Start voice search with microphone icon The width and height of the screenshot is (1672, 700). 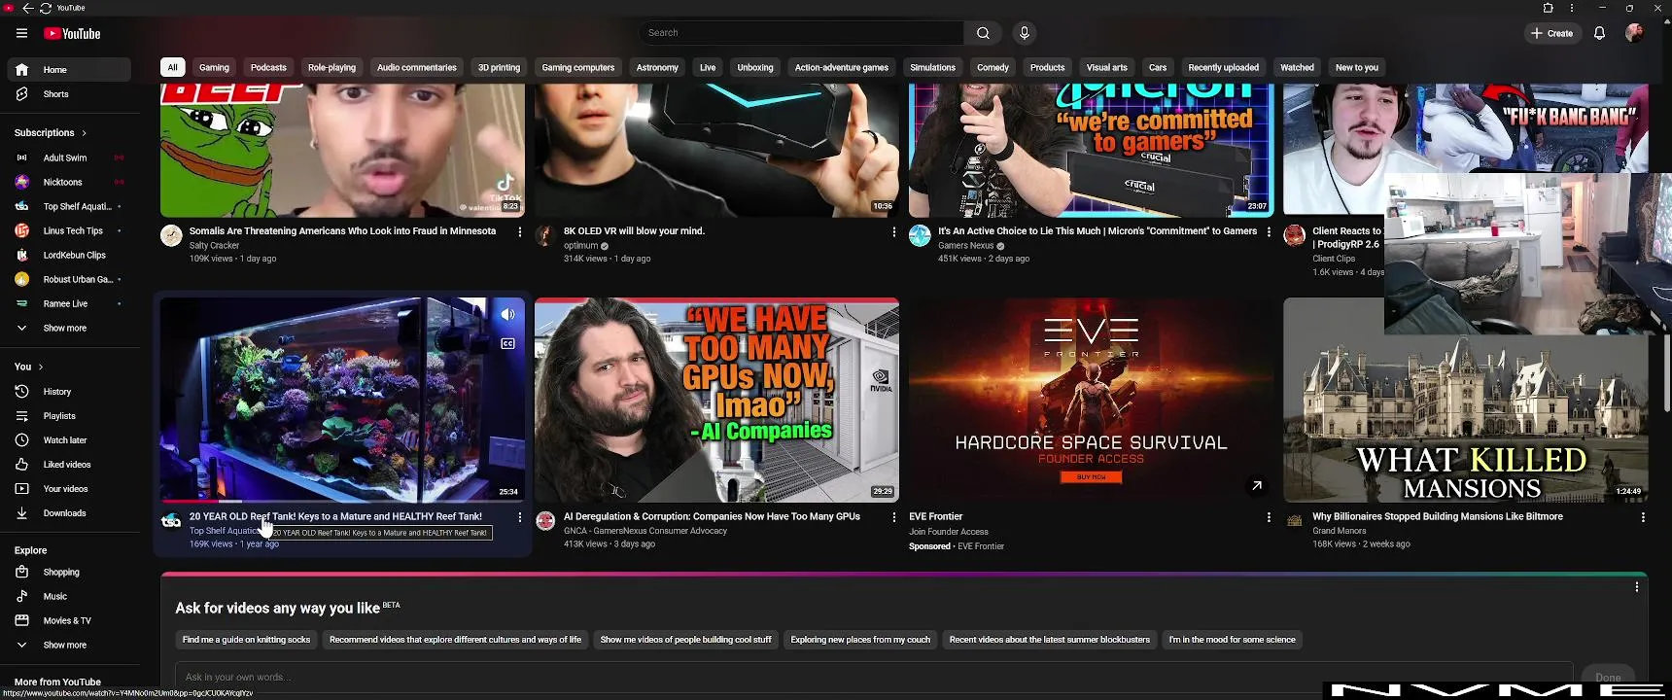click(1024, 33)
